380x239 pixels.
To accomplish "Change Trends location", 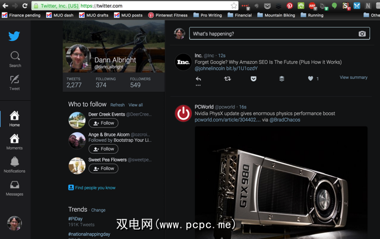I will 98,210.
